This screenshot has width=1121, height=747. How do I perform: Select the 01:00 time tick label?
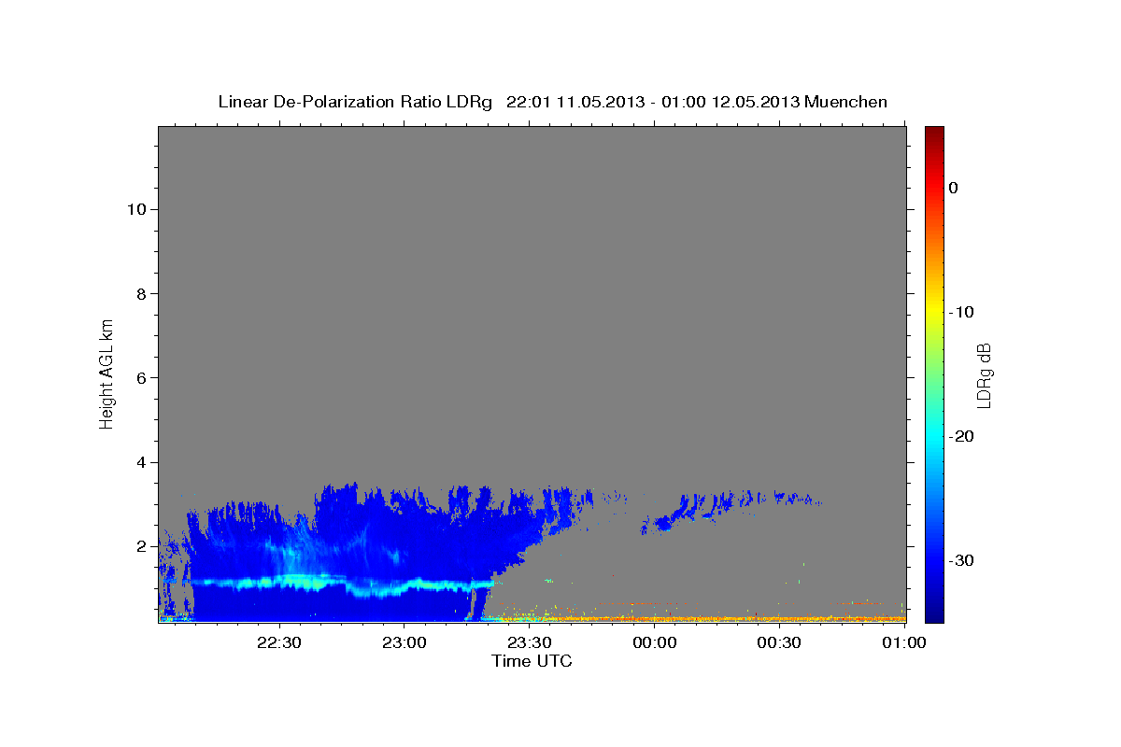pyautogui.click(x=903, y=642)
